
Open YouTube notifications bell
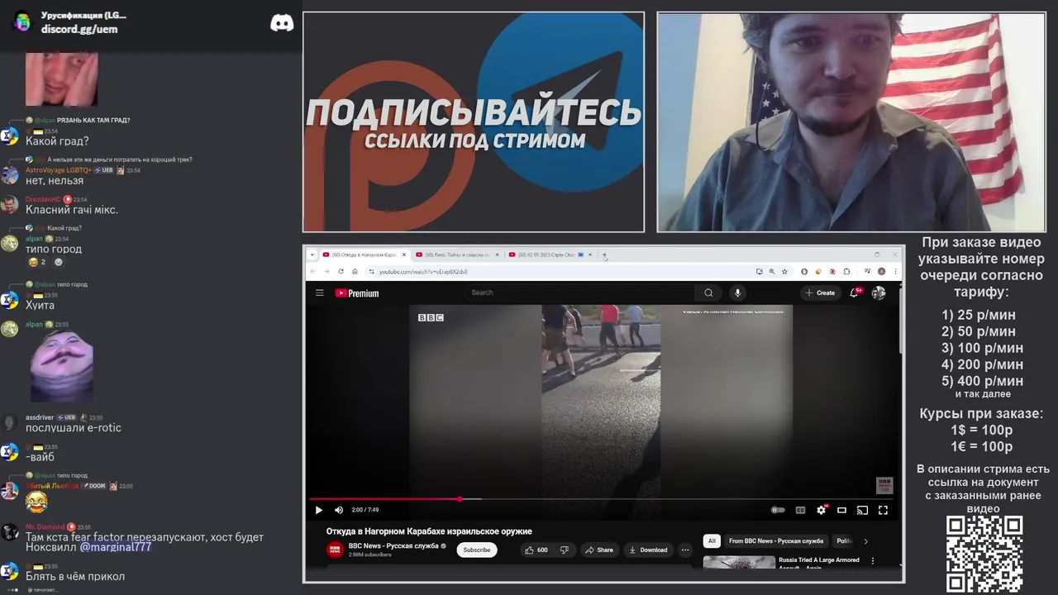coord(855,293)
